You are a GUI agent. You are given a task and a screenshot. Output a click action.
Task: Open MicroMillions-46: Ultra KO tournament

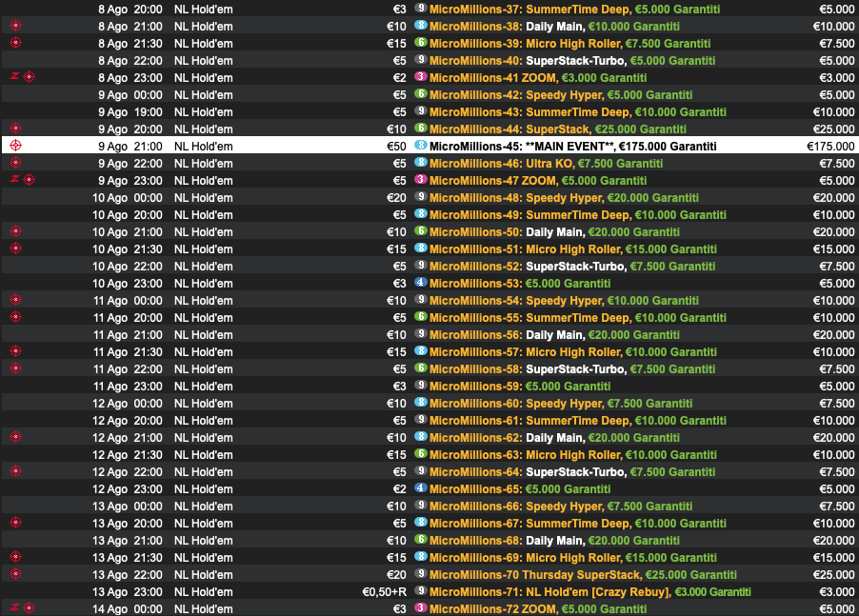[x=547, y=164]
